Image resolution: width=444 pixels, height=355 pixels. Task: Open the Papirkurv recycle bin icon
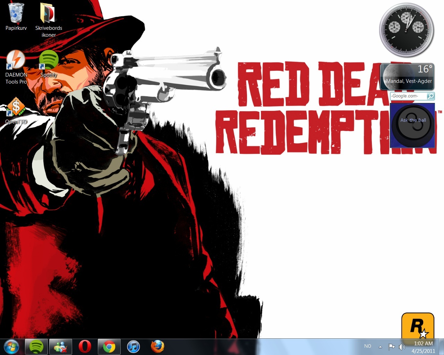(x=16, y=16)
